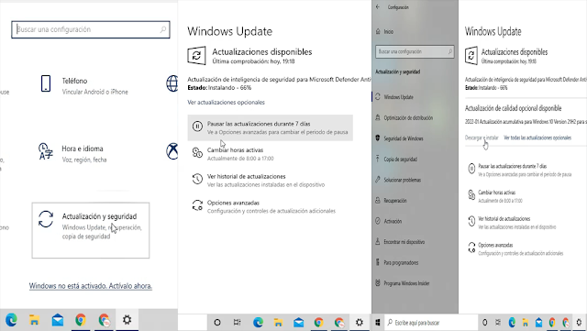587x331 pixels.
Task: Focus the sidebar Buscar una configuración field
Action: point(415,51)
